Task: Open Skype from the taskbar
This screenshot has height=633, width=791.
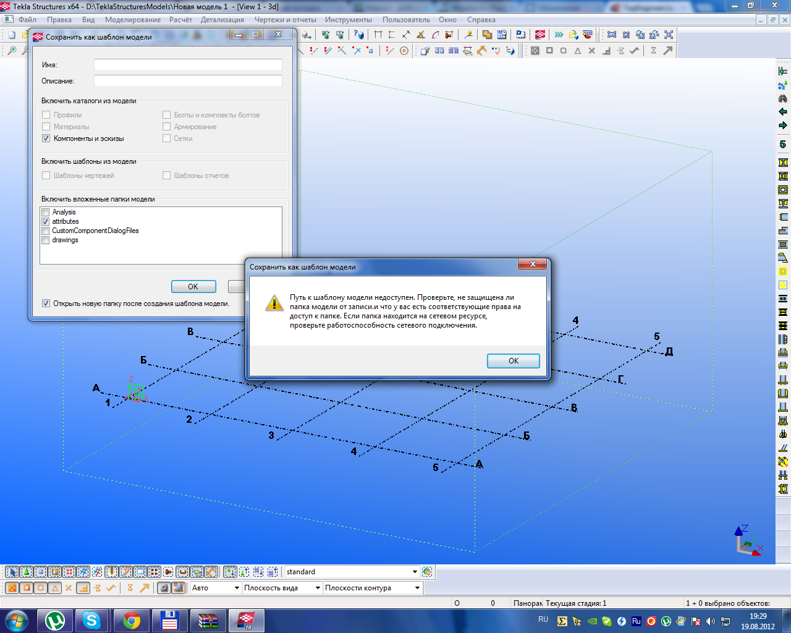Action: (x=91, y=620)
